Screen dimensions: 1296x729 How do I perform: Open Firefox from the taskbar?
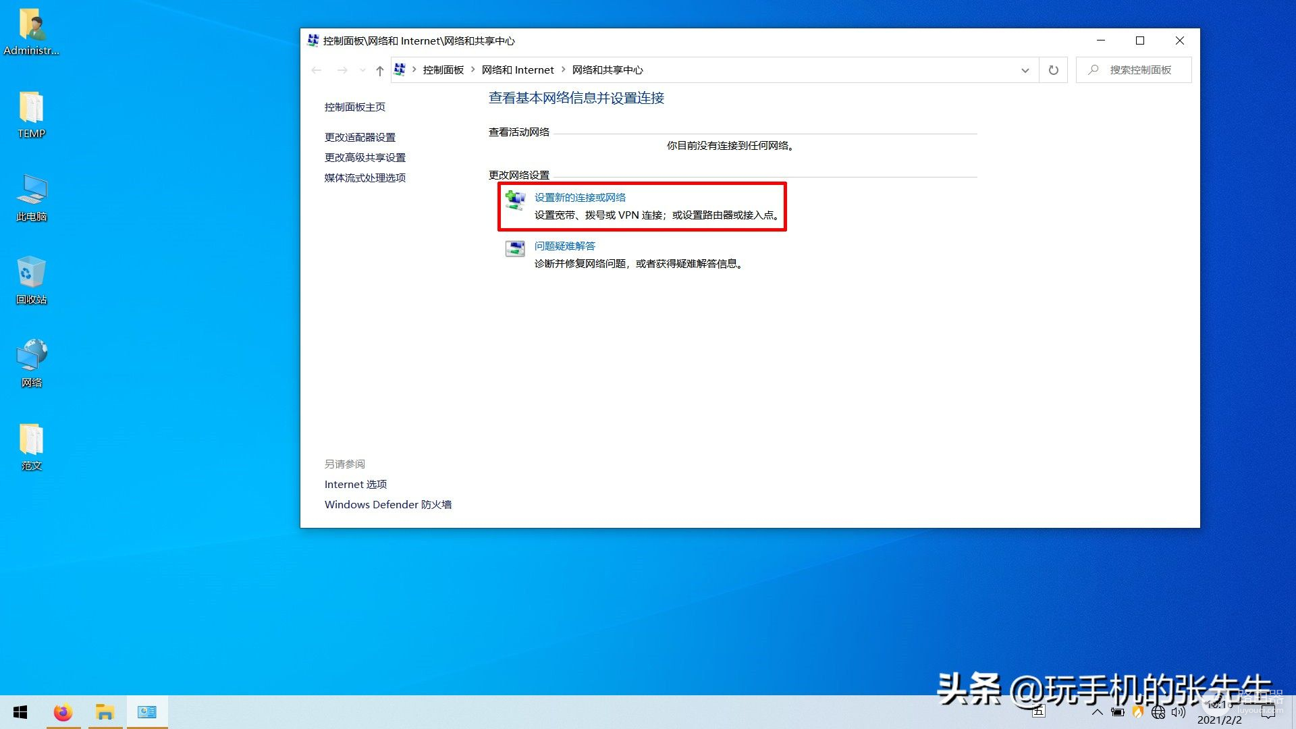[63, 712]
